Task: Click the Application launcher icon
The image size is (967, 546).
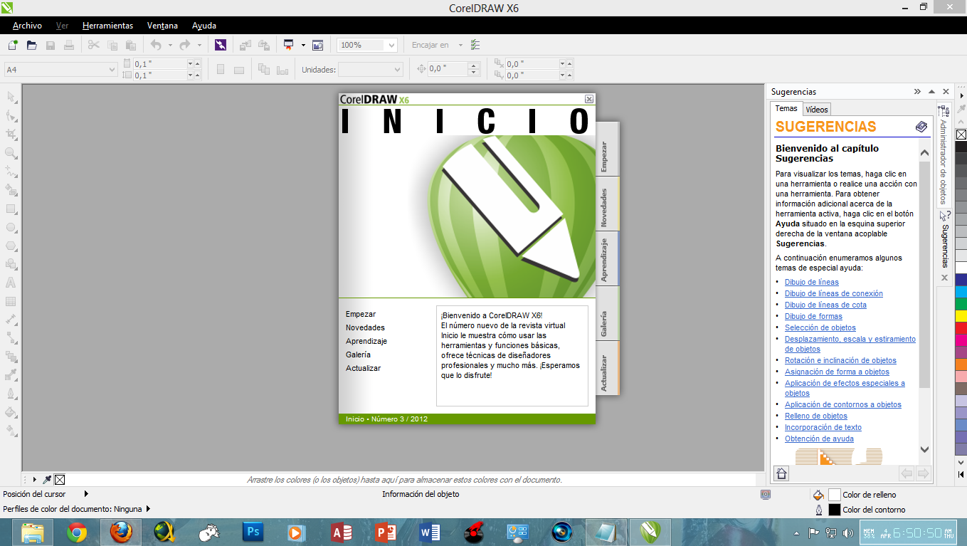Action: pos(289,45)
